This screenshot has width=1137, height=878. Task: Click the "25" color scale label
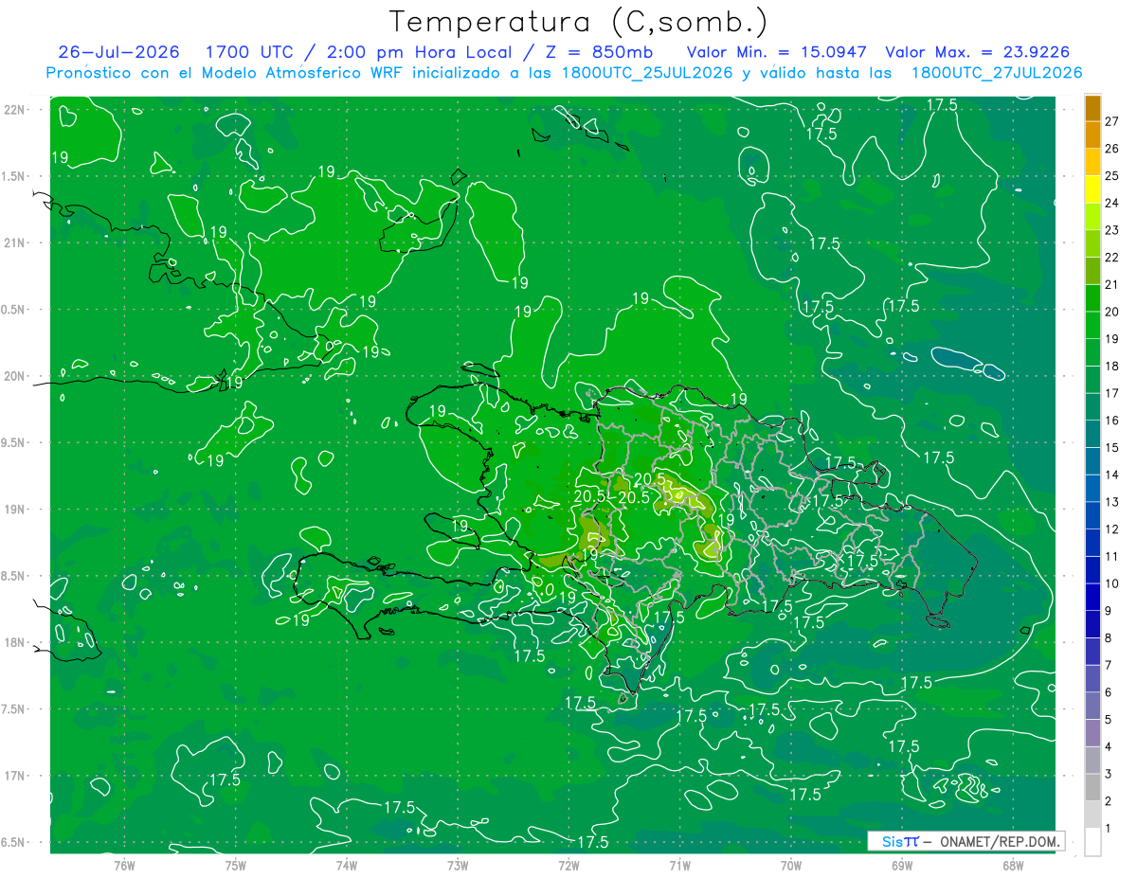1112,176
